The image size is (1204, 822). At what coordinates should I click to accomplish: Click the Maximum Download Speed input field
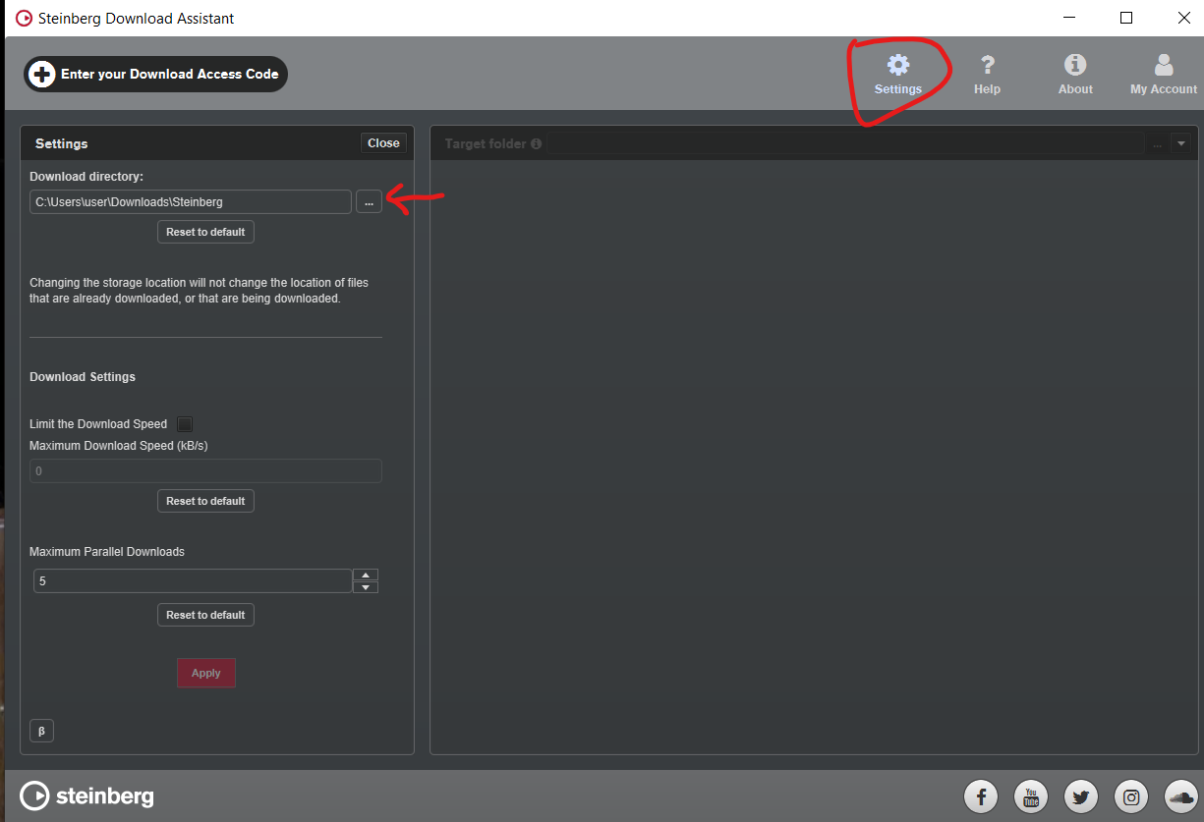pyautogui.click(x=205, y=471)
